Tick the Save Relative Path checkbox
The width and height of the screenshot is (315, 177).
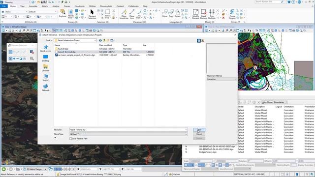[70, 139]
